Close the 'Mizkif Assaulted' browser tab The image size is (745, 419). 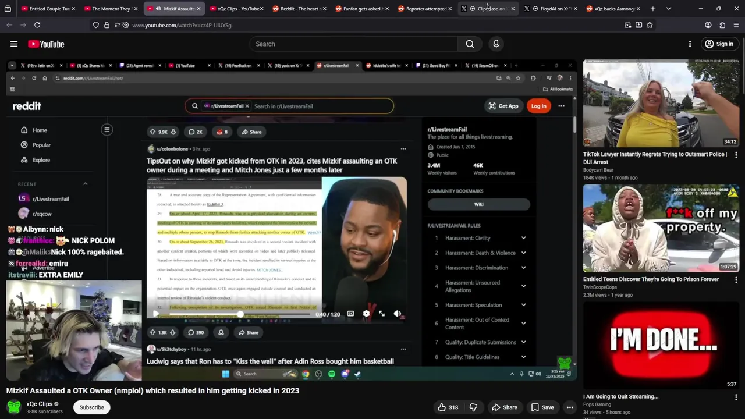point(198,9)
